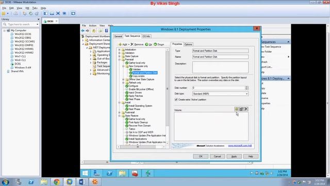
Task: Click the Cancel button
Action: pyautogui.click(x=217, y=157)
